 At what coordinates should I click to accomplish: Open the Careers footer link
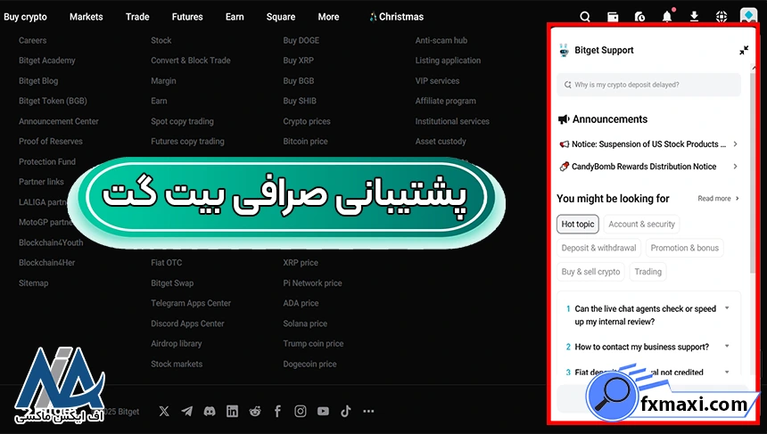click(x=33, y=41)
